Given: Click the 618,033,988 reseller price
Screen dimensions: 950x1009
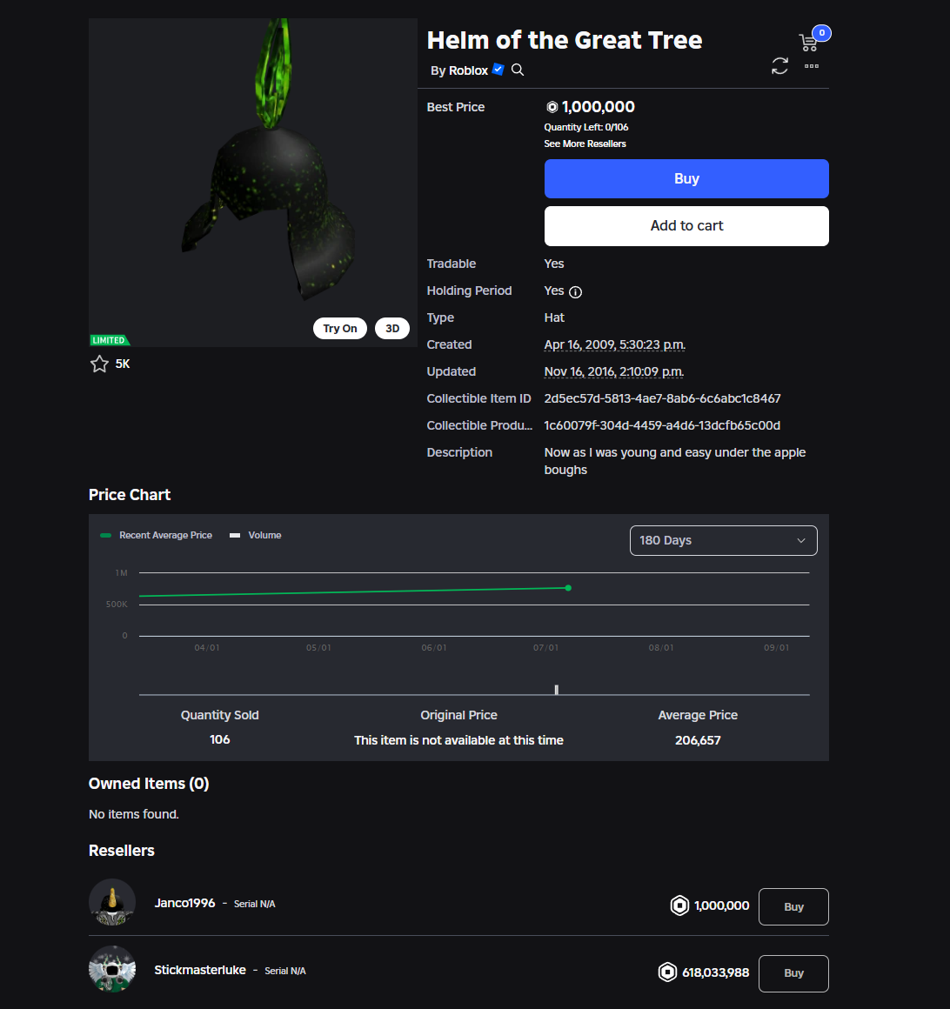Looking at the screenshot, I should tap(716, 972).
